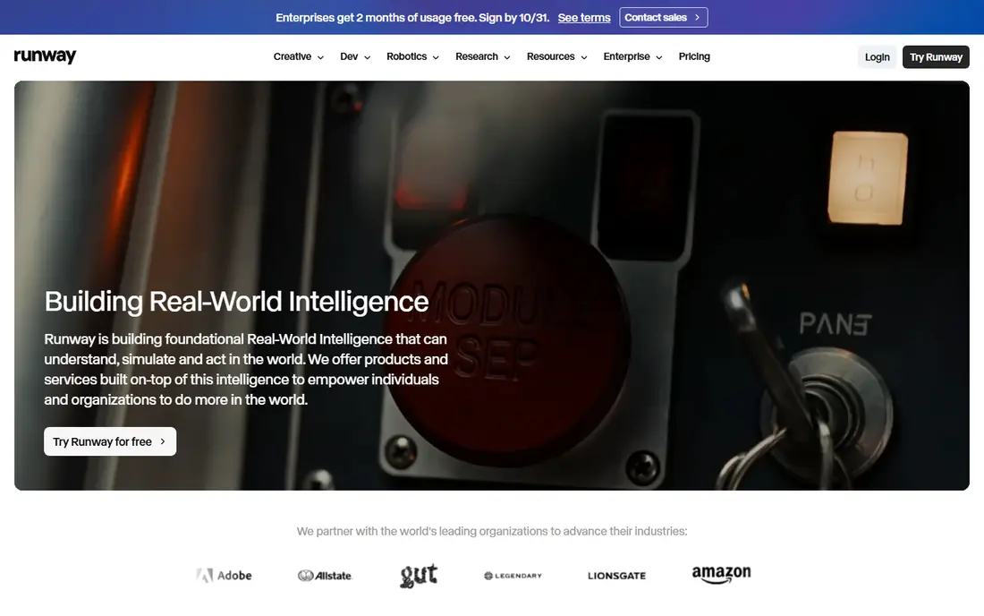The image size is (984, 616).
Task: Click the Allstate partner logo
Action: tap(325, 575)
